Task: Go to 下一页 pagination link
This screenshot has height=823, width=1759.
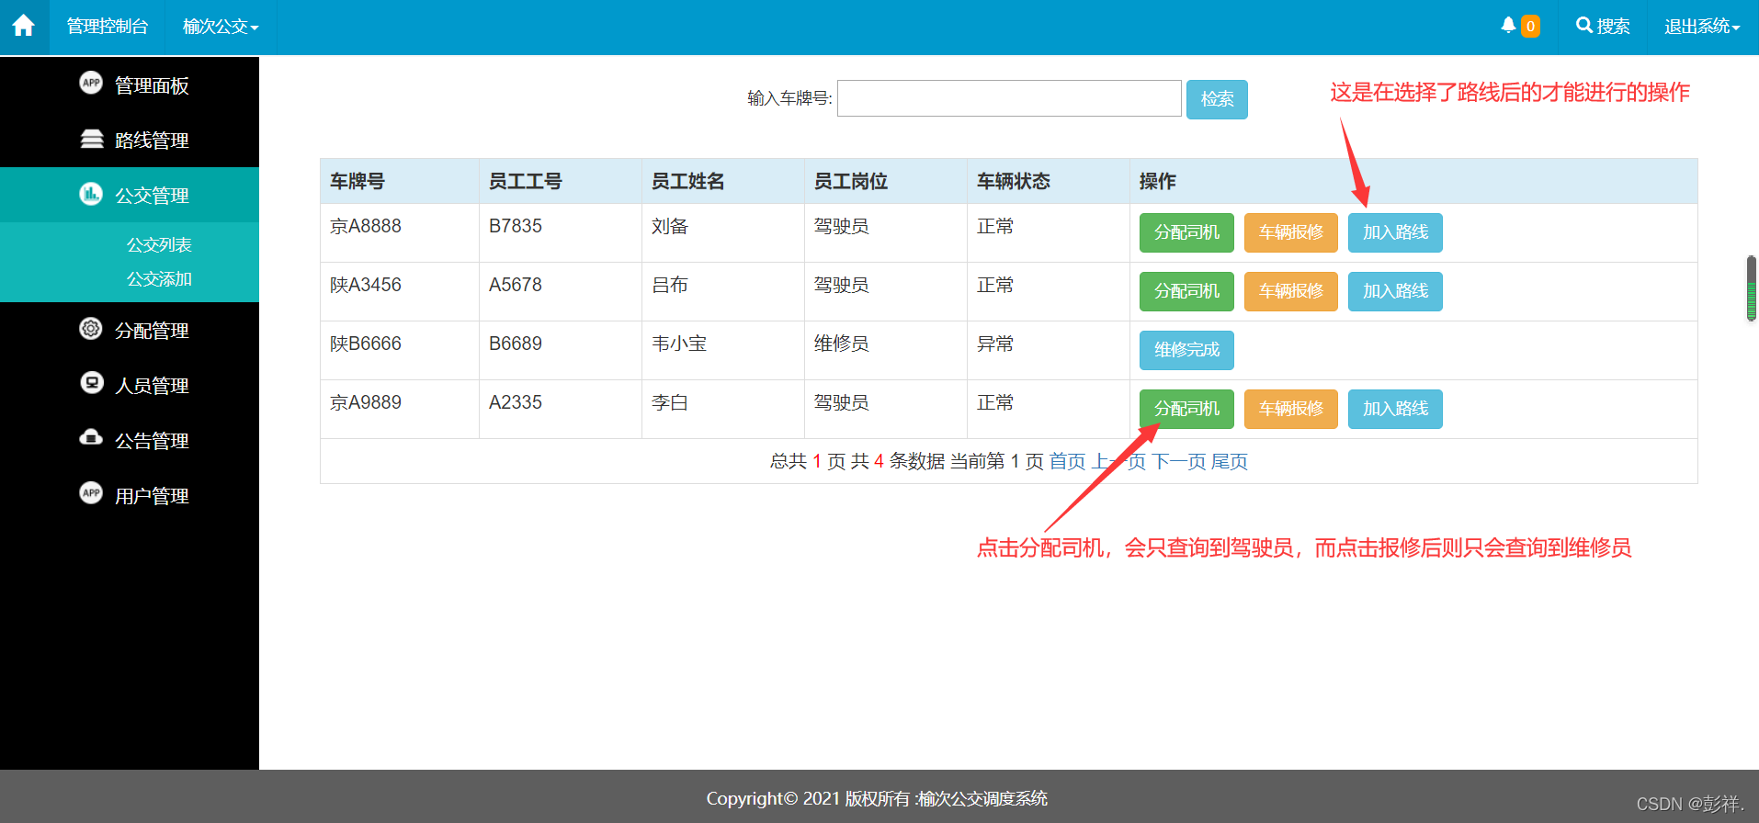Action: tap(1178, 461)
